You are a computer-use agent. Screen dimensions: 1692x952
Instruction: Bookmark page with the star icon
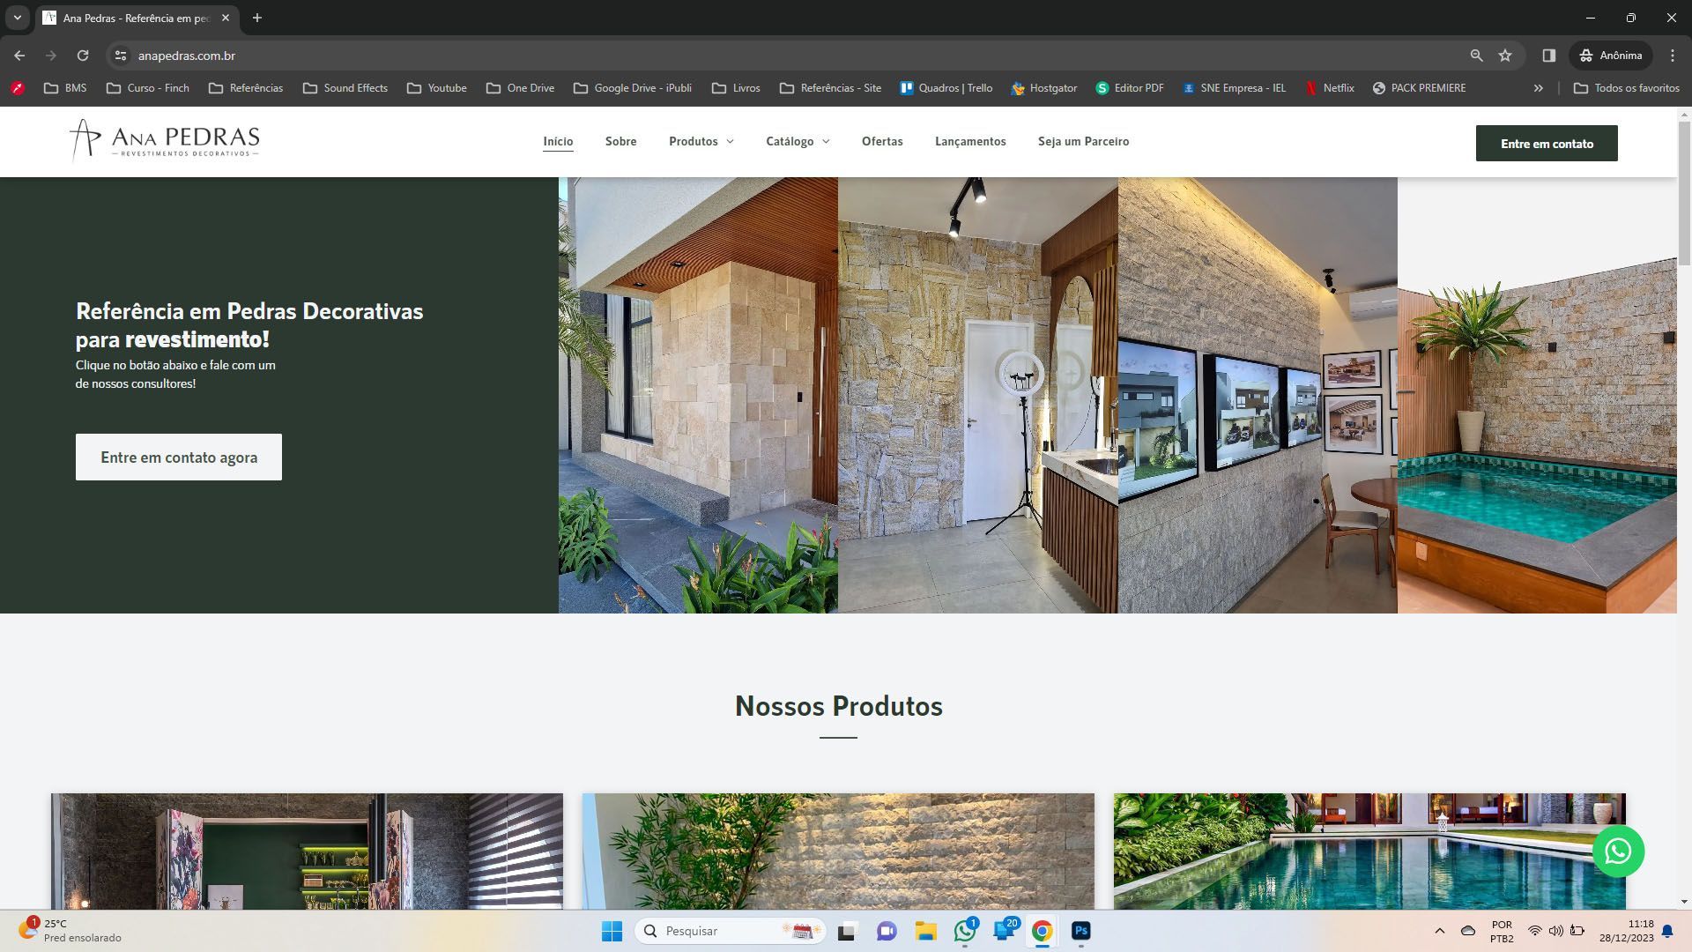pyautogui.click(x=1505, y=56)
